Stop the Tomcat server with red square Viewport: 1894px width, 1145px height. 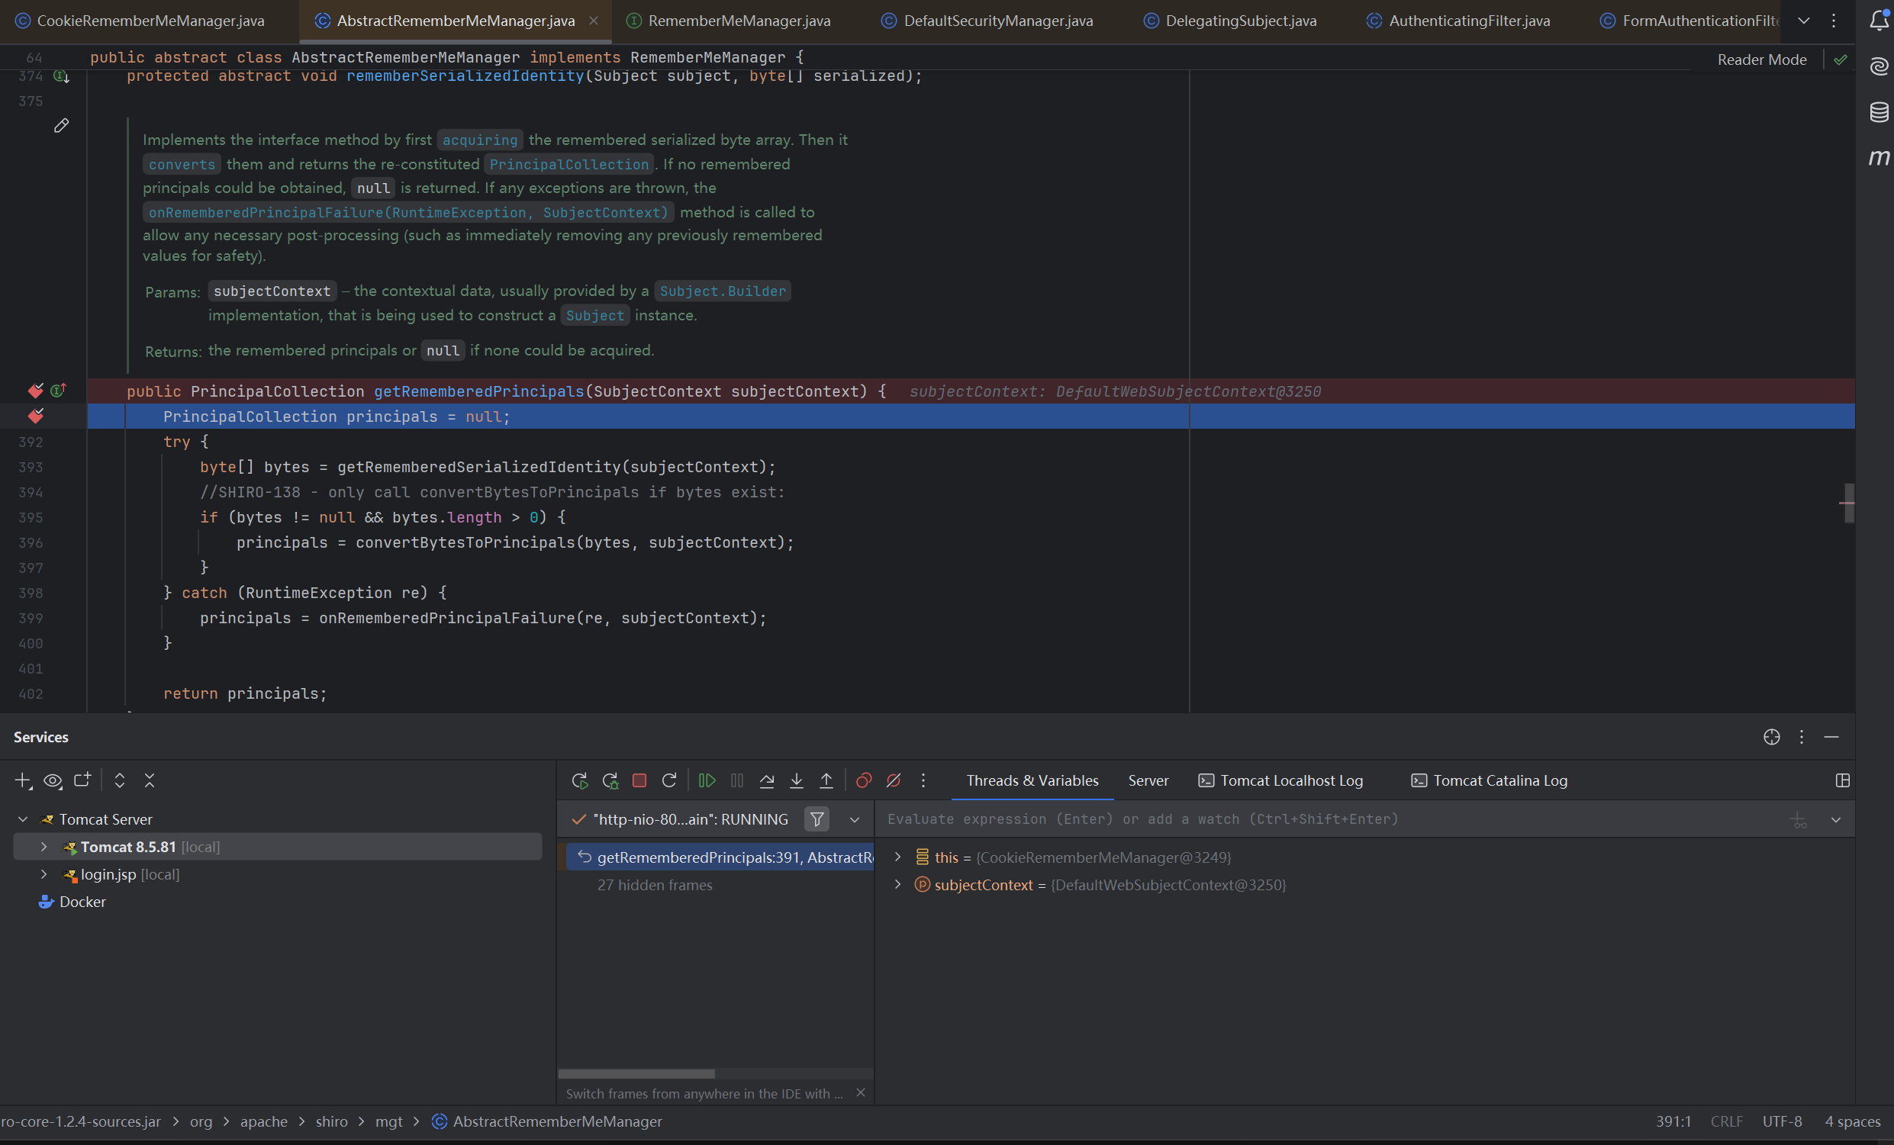click(x=639, y=781)
